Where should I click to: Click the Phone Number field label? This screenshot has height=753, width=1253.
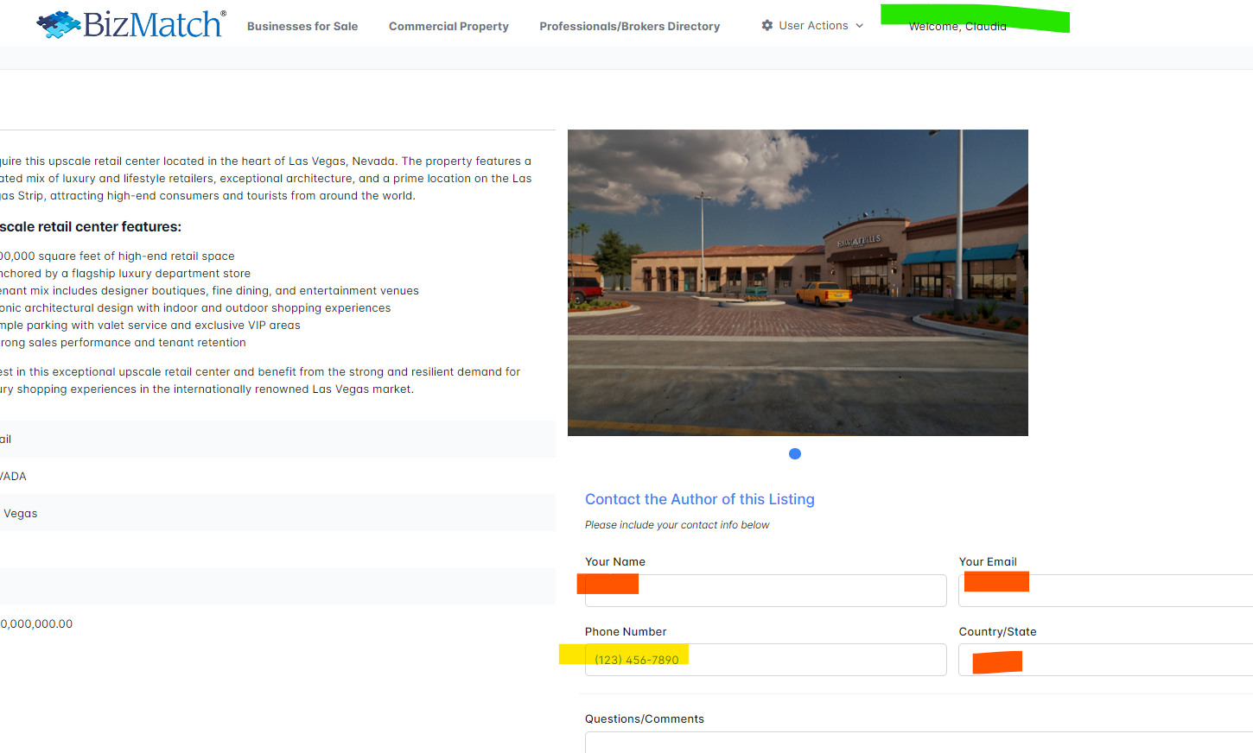[x=626, y=632]
